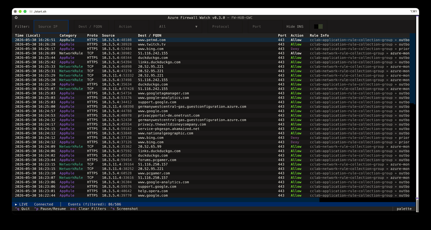Click the folder icon beside ./start.sh title
431x230 pixels.
31,12
